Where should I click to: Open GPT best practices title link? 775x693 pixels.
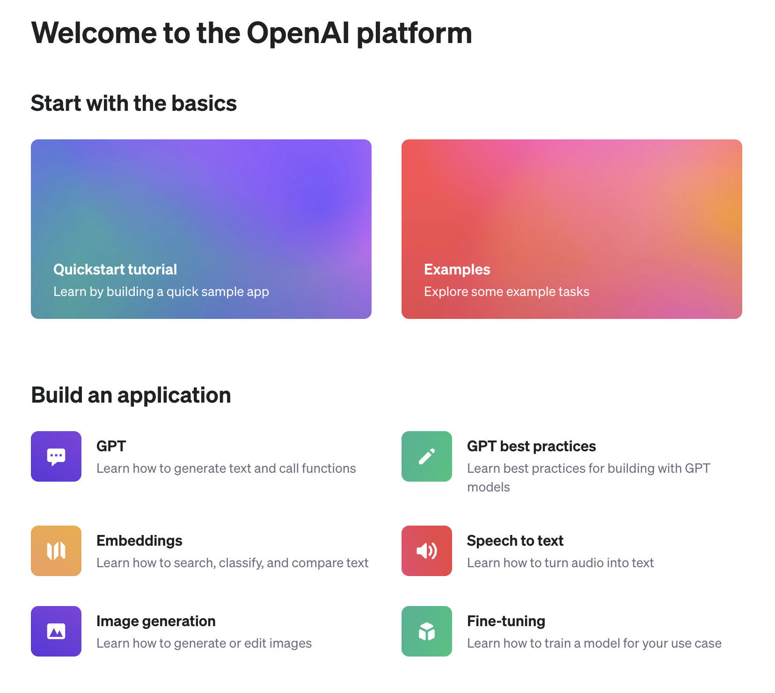(x=532, y=446)
